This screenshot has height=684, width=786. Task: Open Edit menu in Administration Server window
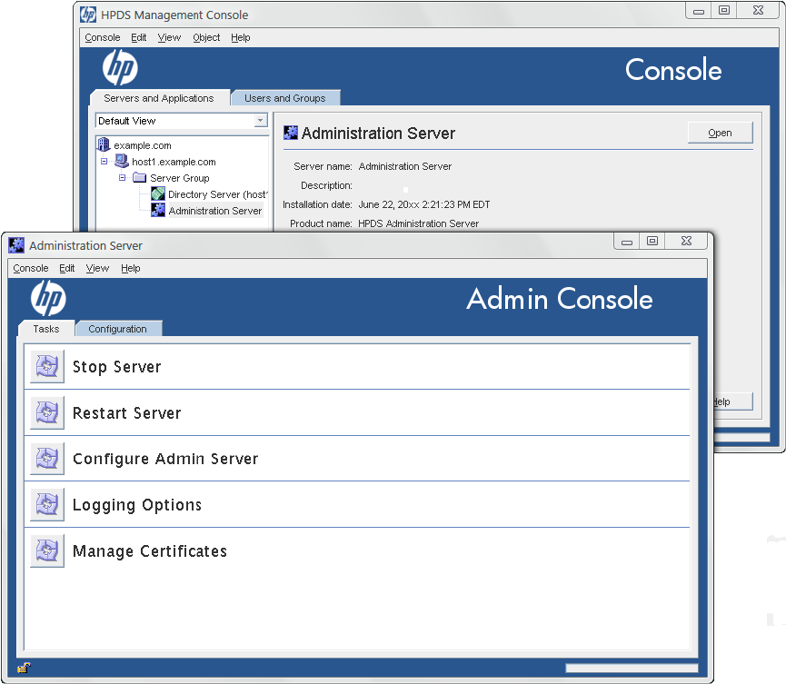coord(66,268)
